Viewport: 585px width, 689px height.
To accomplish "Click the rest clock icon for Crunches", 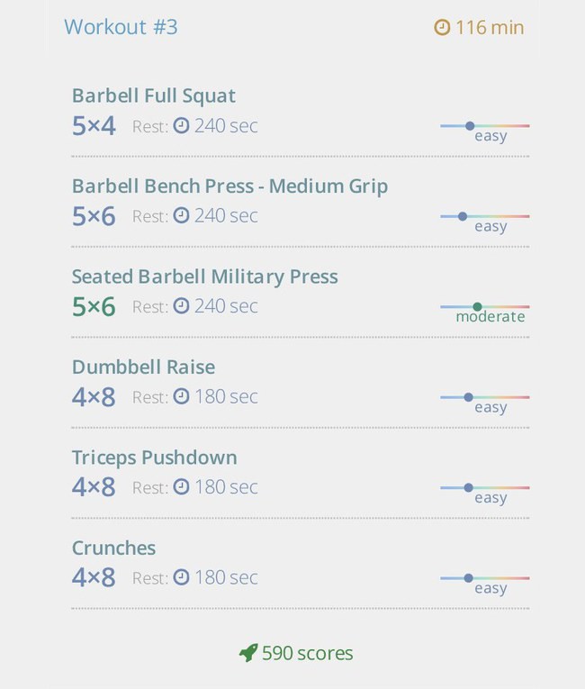I will tap(181, 577).
